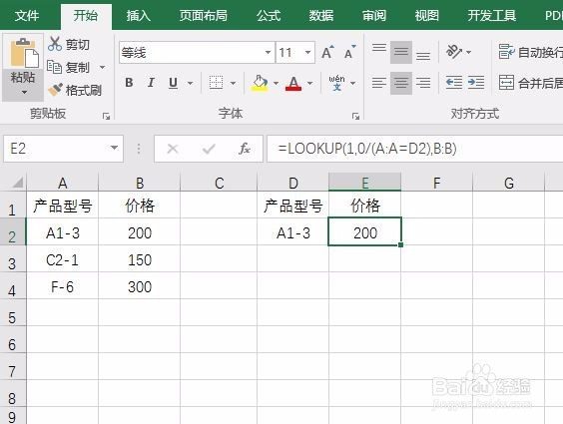Expand the font size dropdown arrow
Viewport: 563px width, 424px height.
308,52
